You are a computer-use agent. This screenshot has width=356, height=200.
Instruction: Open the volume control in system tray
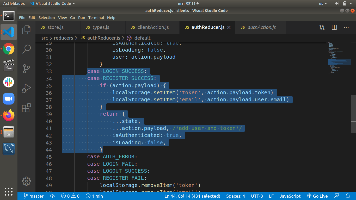coord(337,4)
